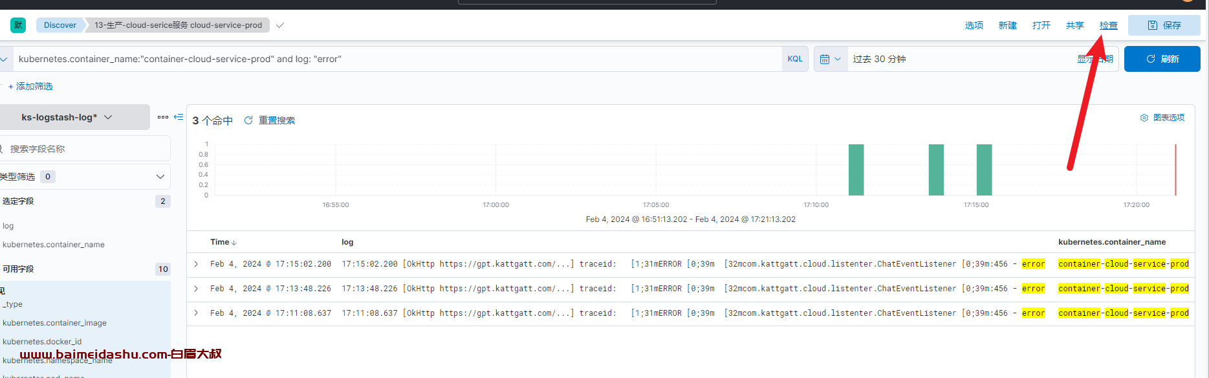1209x378 pixels.
Task: Click the 17:11:08.637 row timestamp
Action: [x=270, y=313]
